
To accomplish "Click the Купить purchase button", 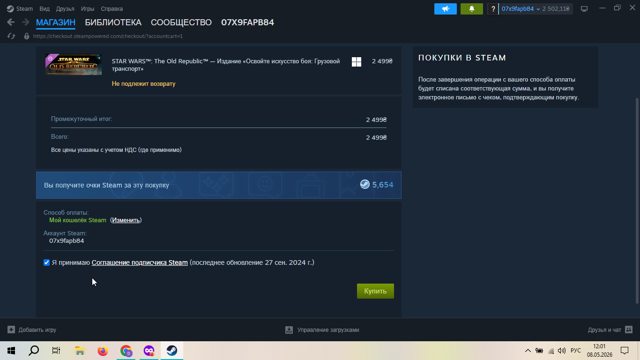I will coord(375,291).
